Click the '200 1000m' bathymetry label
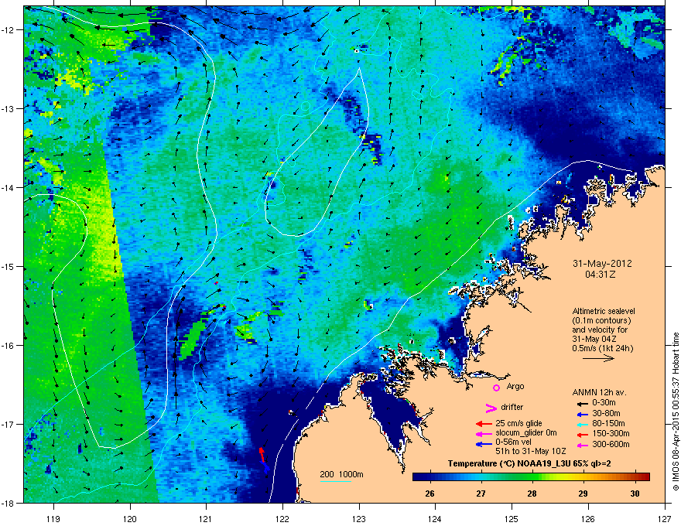 pos(341,474)
